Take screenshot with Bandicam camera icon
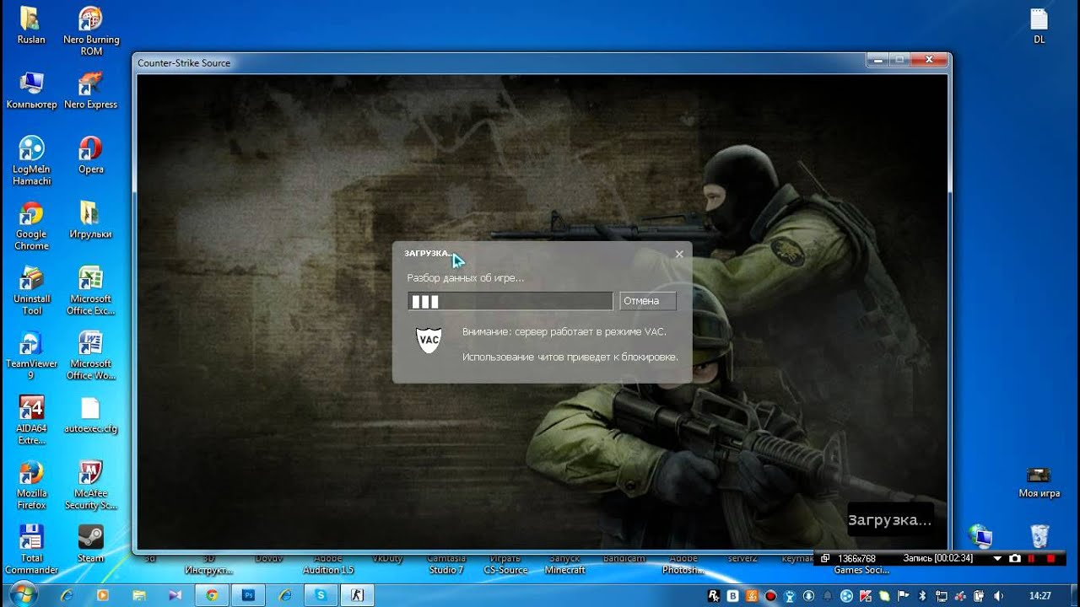1080x607 pixels. coord(1015,558)
